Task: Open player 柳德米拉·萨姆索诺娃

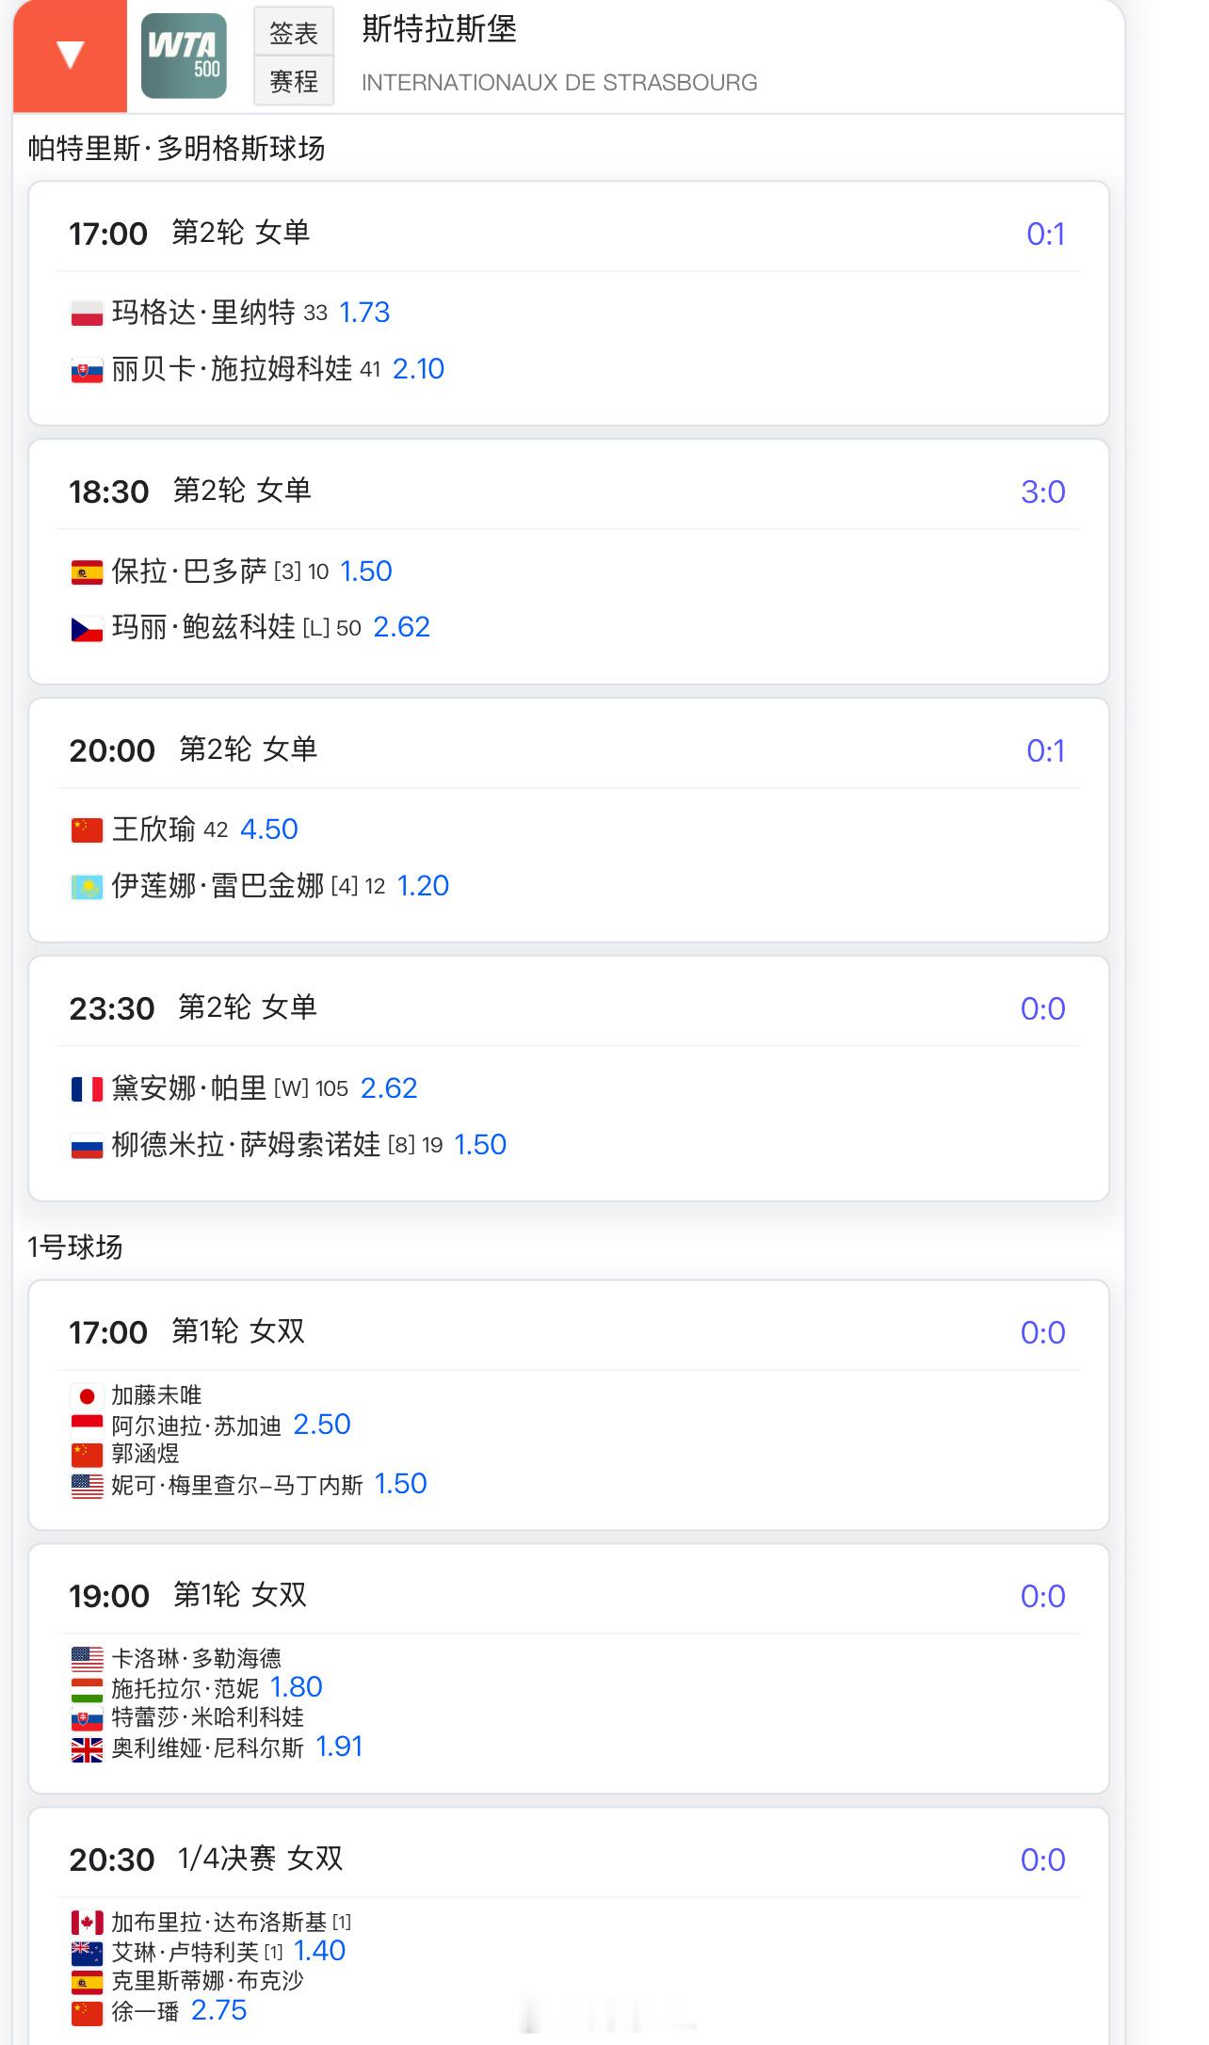Action: [x=246, y=1145]
